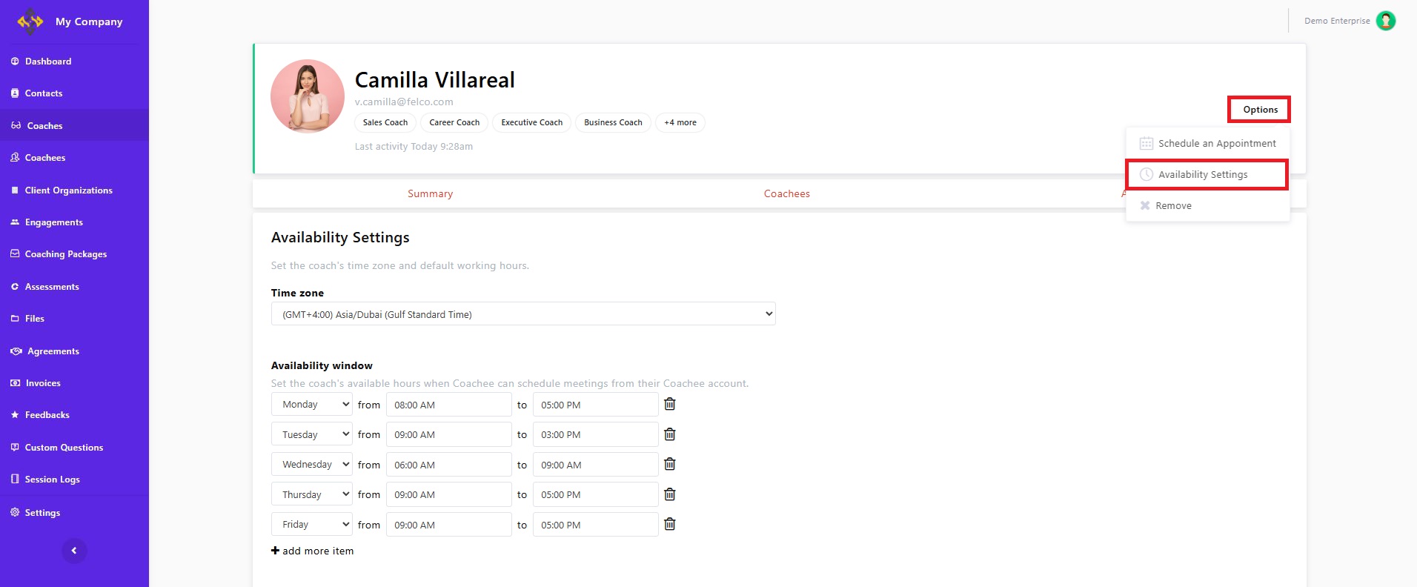Viewport: 1417px width, 587px height.
Task: Change the Thursday day dropdown
Action: 311,494
